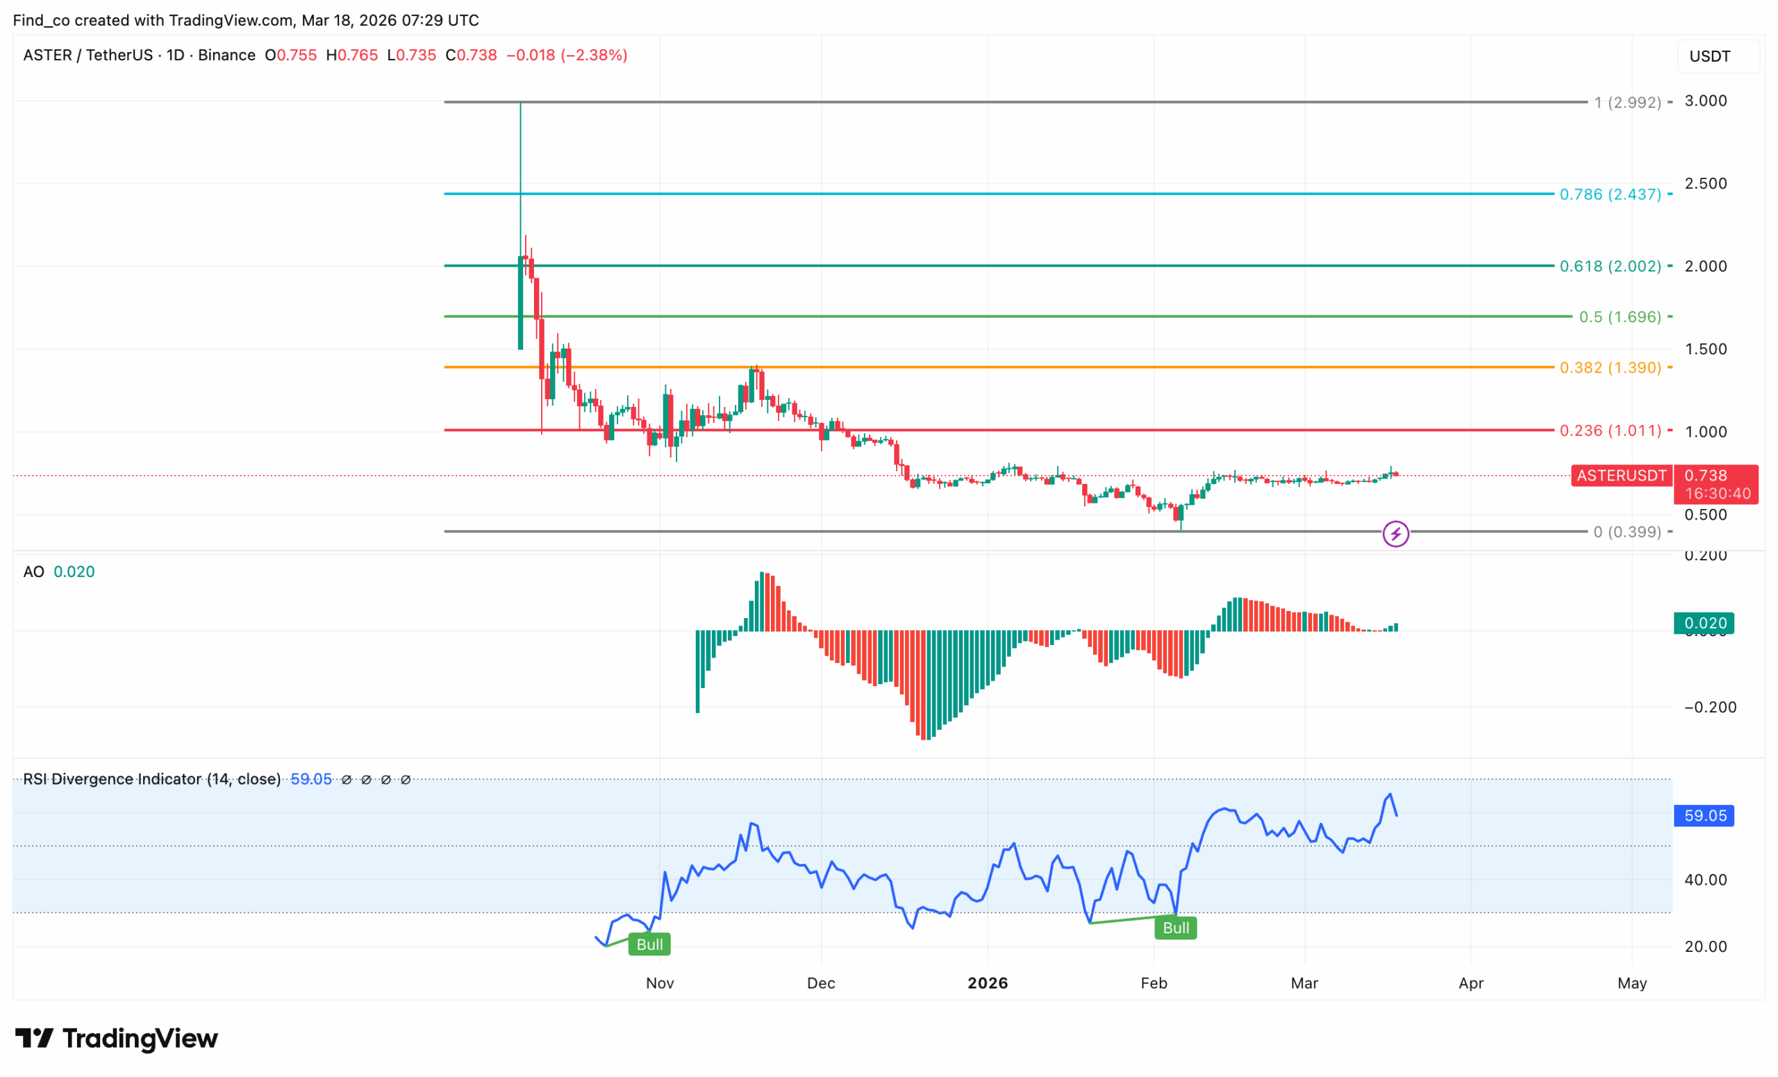Click the Fib 0.382 (1.390) level label
The height and width of the screenshot is (1077, 1778).
[1611, 367]
